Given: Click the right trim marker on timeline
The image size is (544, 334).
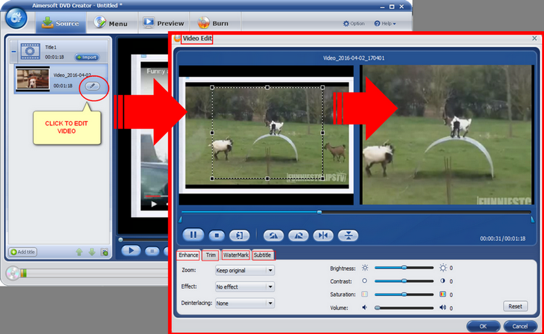Looking at the screenshot, I should tap(532, 220).
